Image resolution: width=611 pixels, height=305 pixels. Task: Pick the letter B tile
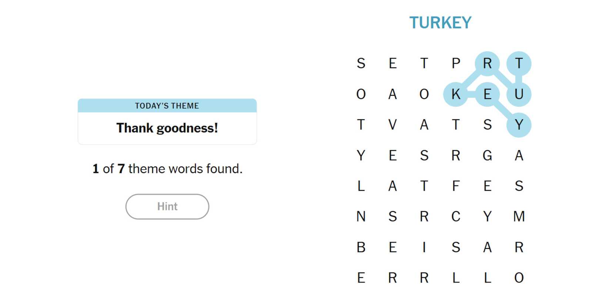click(x=361, y=247)
